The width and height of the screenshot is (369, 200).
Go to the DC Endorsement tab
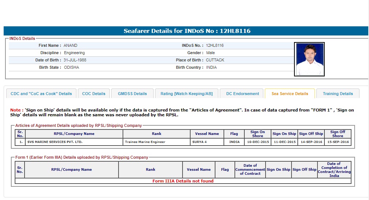(242, 94)
